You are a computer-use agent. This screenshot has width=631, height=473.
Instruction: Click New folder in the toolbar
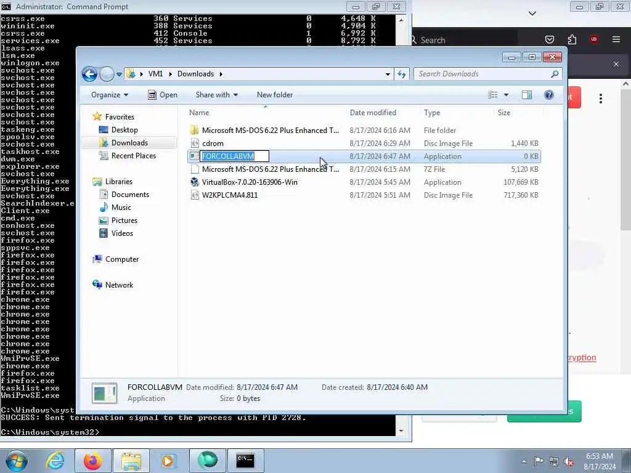coord(275,95)
